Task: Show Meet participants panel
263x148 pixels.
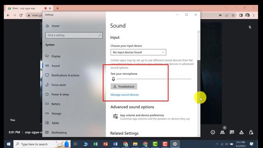Action: pos(222,132)
